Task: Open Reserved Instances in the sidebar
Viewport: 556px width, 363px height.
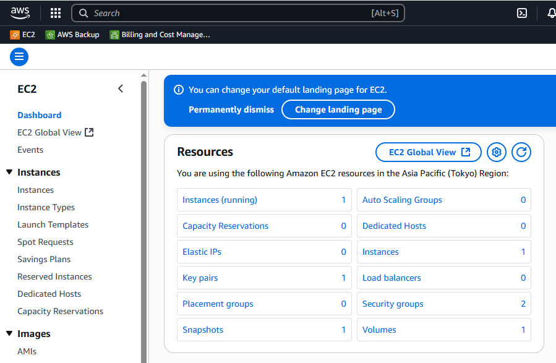Action: point(54,276)
